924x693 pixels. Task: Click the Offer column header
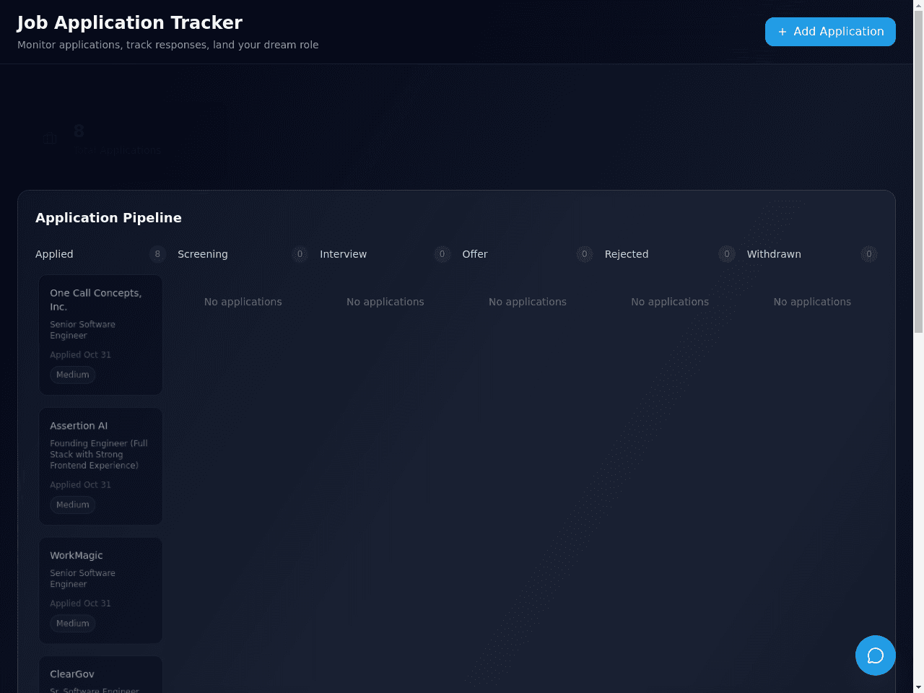click(475, 254)
